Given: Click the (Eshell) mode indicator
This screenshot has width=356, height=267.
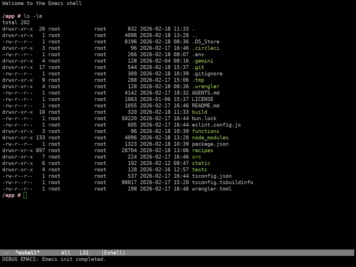Looking at the screenshot, I should pyautogui.click(x=113, y=253).
